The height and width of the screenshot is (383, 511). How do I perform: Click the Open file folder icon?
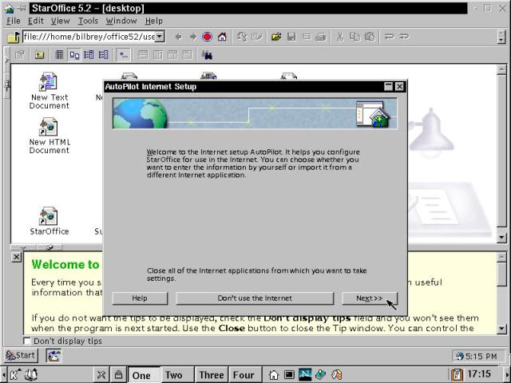pyautogui.click(x=276, y=37)
